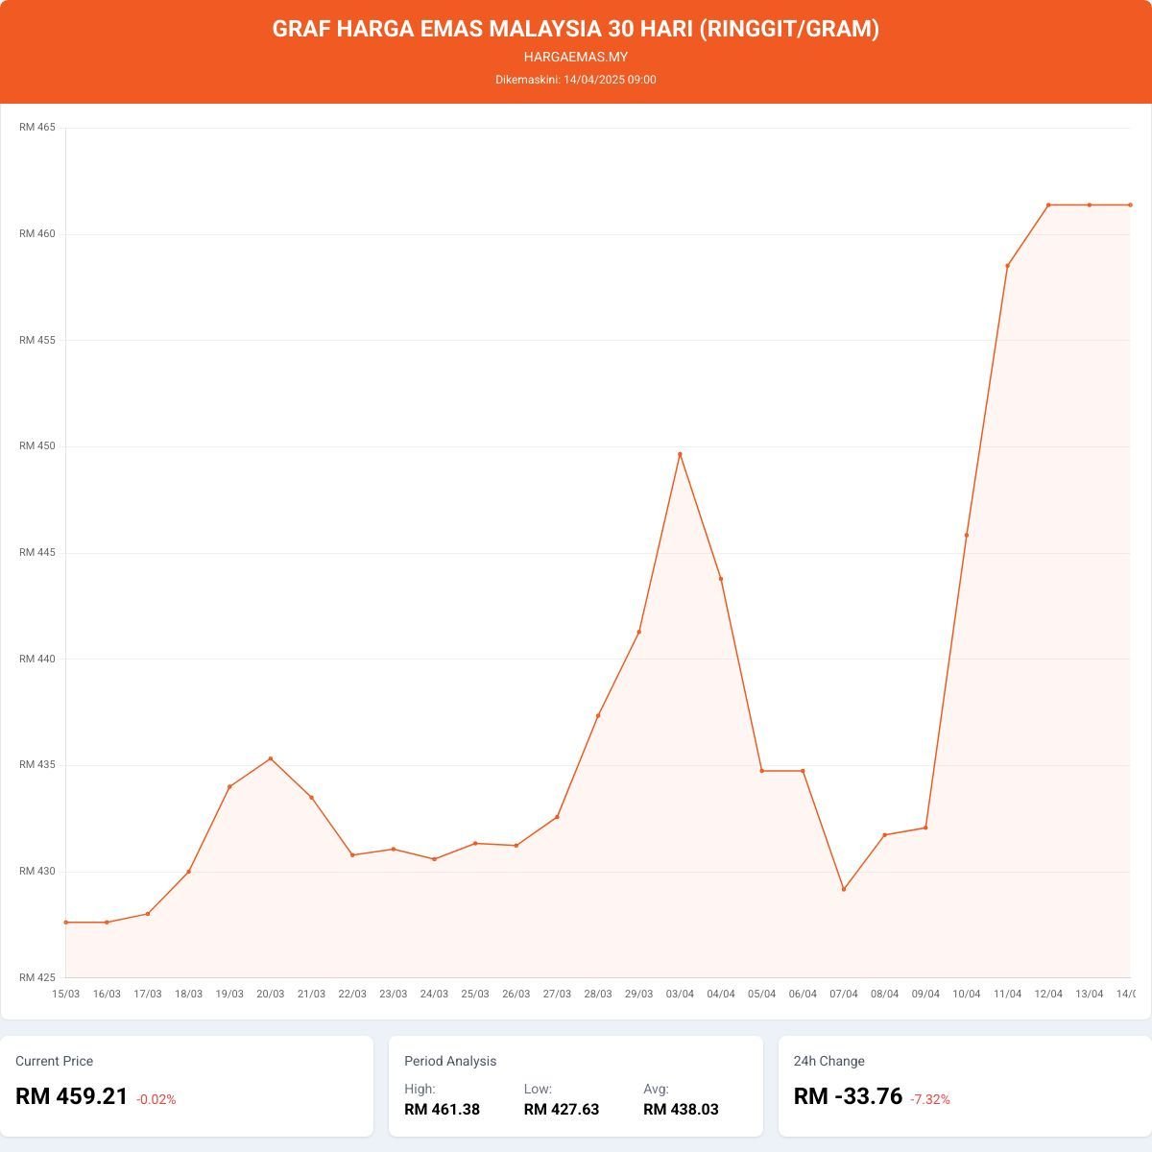Click the HARGAEMAS.MY link in header
This screenshot has height=1152, width=1152.
click(x=576, y=57)
